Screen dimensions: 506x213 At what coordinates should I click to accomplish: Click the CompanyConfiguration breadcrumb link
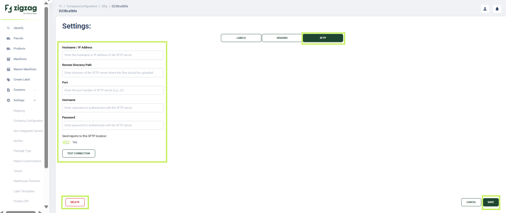coord(82,6)
